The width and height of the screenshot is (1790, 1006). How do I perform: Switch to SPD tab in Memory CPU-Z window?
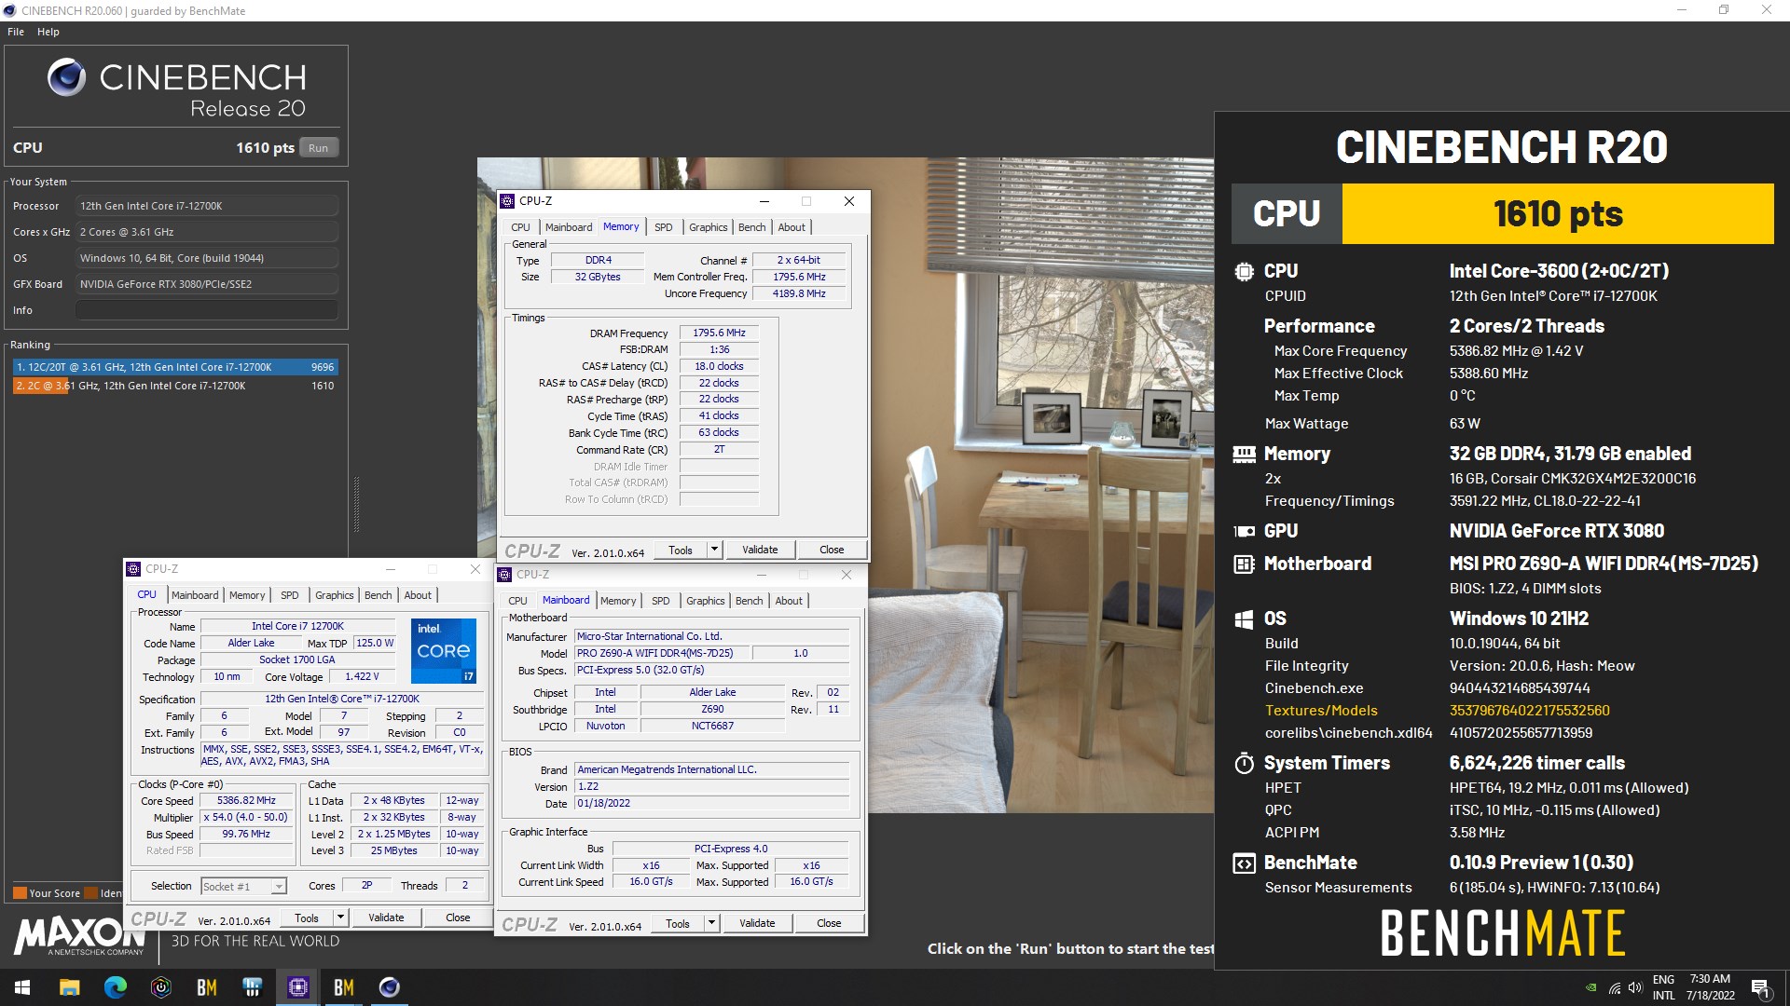point(663,227)
